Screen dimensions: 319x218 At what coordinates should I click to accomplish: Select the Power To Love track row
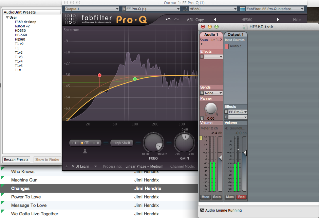pyautogui.click(x=99, y=197)
